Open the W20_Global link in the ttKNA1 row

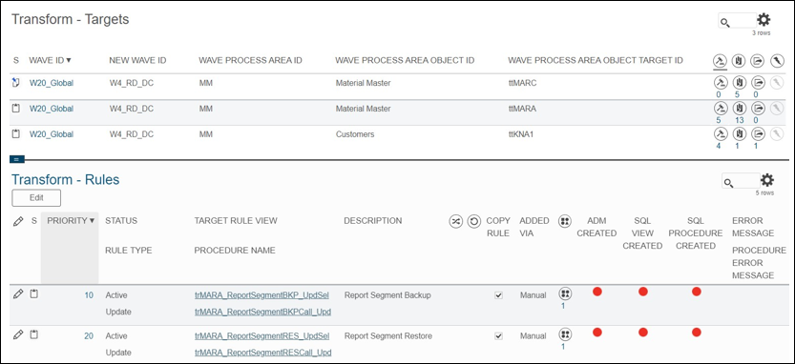pyautogui.click(x=52, y=134)
